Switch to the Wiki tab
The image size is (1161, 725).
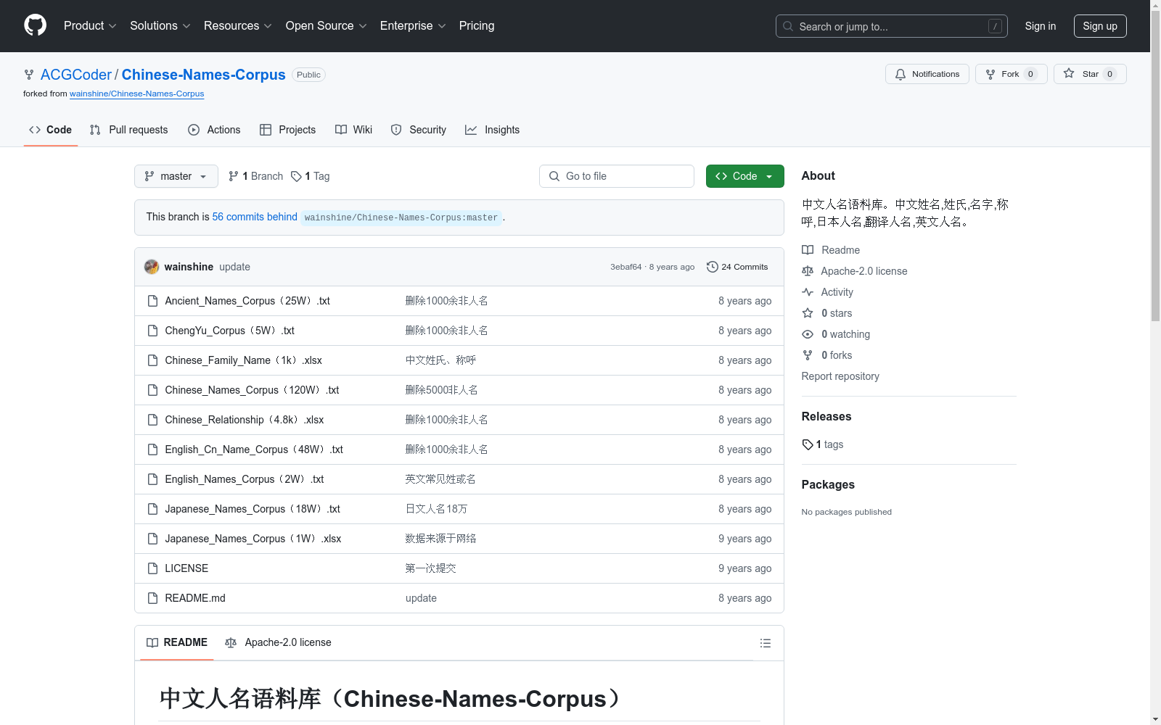(353, 130)
